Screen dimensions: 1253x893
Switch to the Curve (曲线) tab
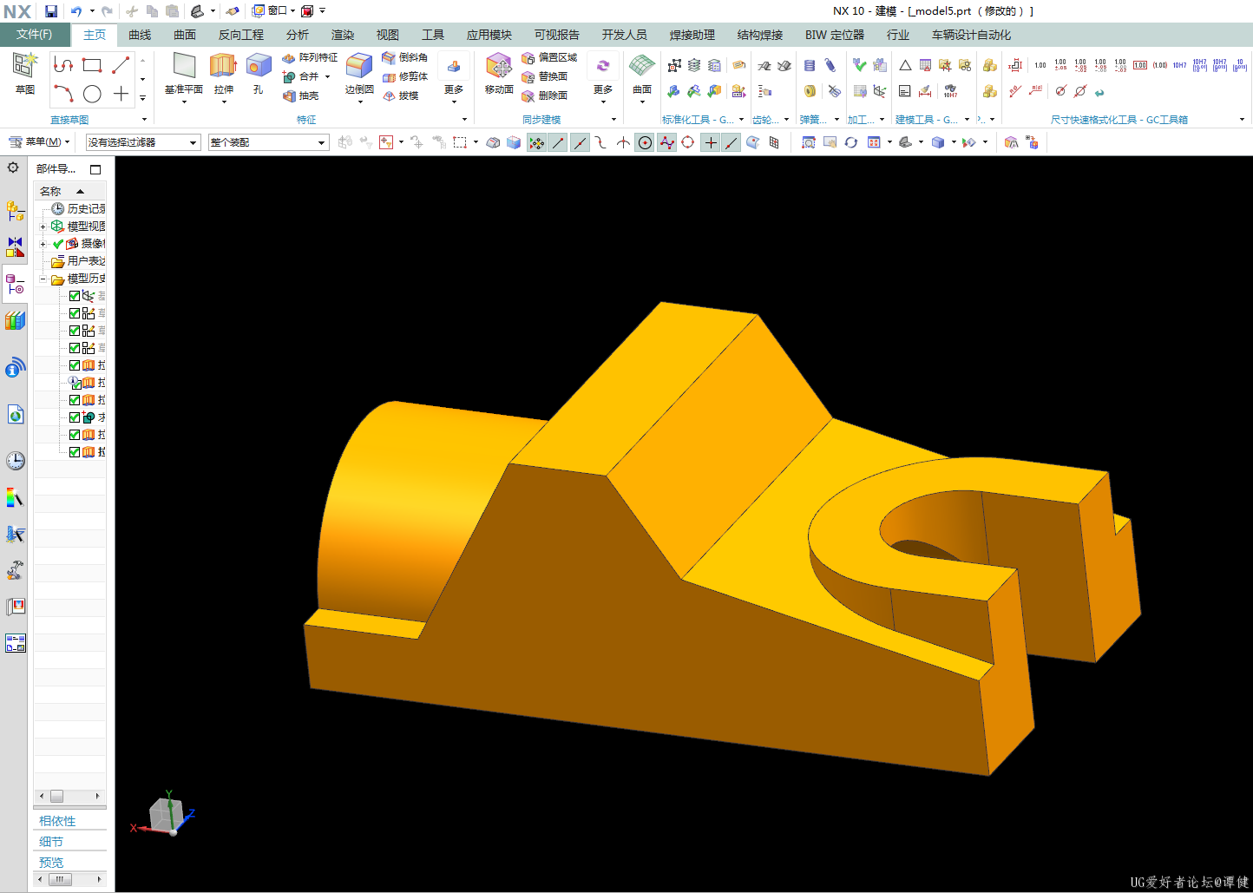point(140,35)
